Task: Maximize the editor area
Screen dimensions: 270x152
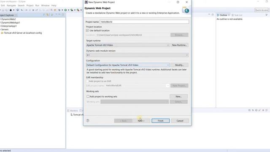Action: click(213, 15)
